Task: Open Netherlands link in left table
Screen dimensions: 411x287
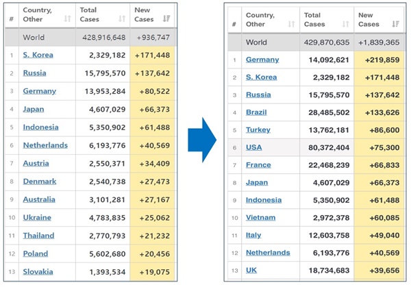Action: (45, 145)
